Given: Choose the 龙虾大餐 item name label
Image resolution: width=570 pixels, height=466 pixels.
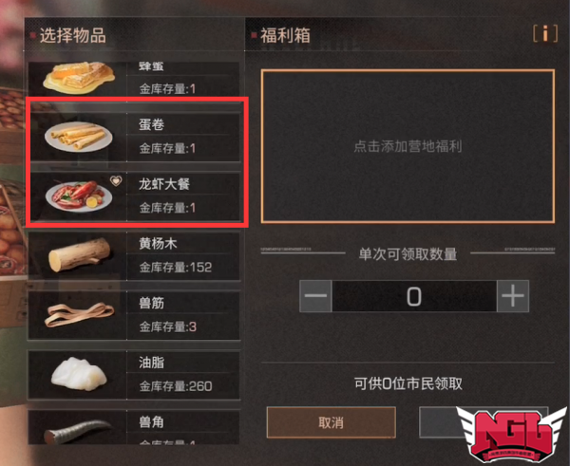Looking at the screenshot, I should 164,184.
